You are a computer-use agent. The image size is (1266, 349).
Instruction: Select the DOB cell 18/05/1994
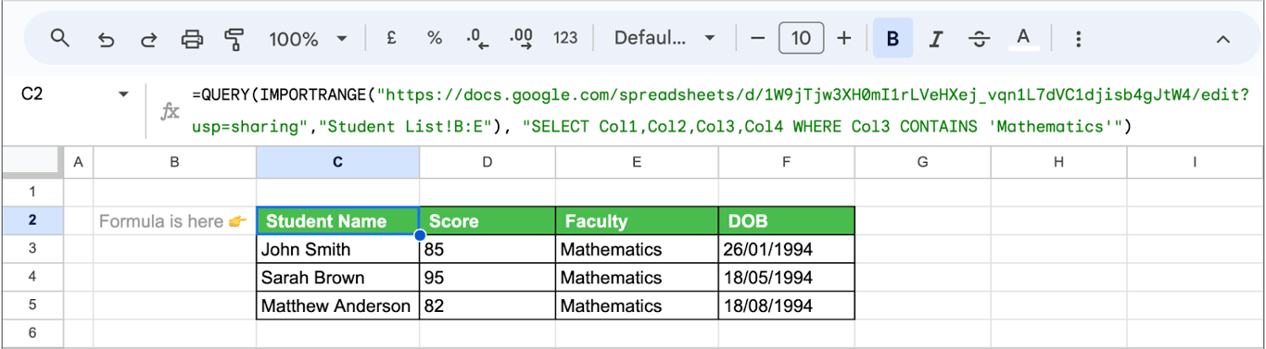point(786,277)
